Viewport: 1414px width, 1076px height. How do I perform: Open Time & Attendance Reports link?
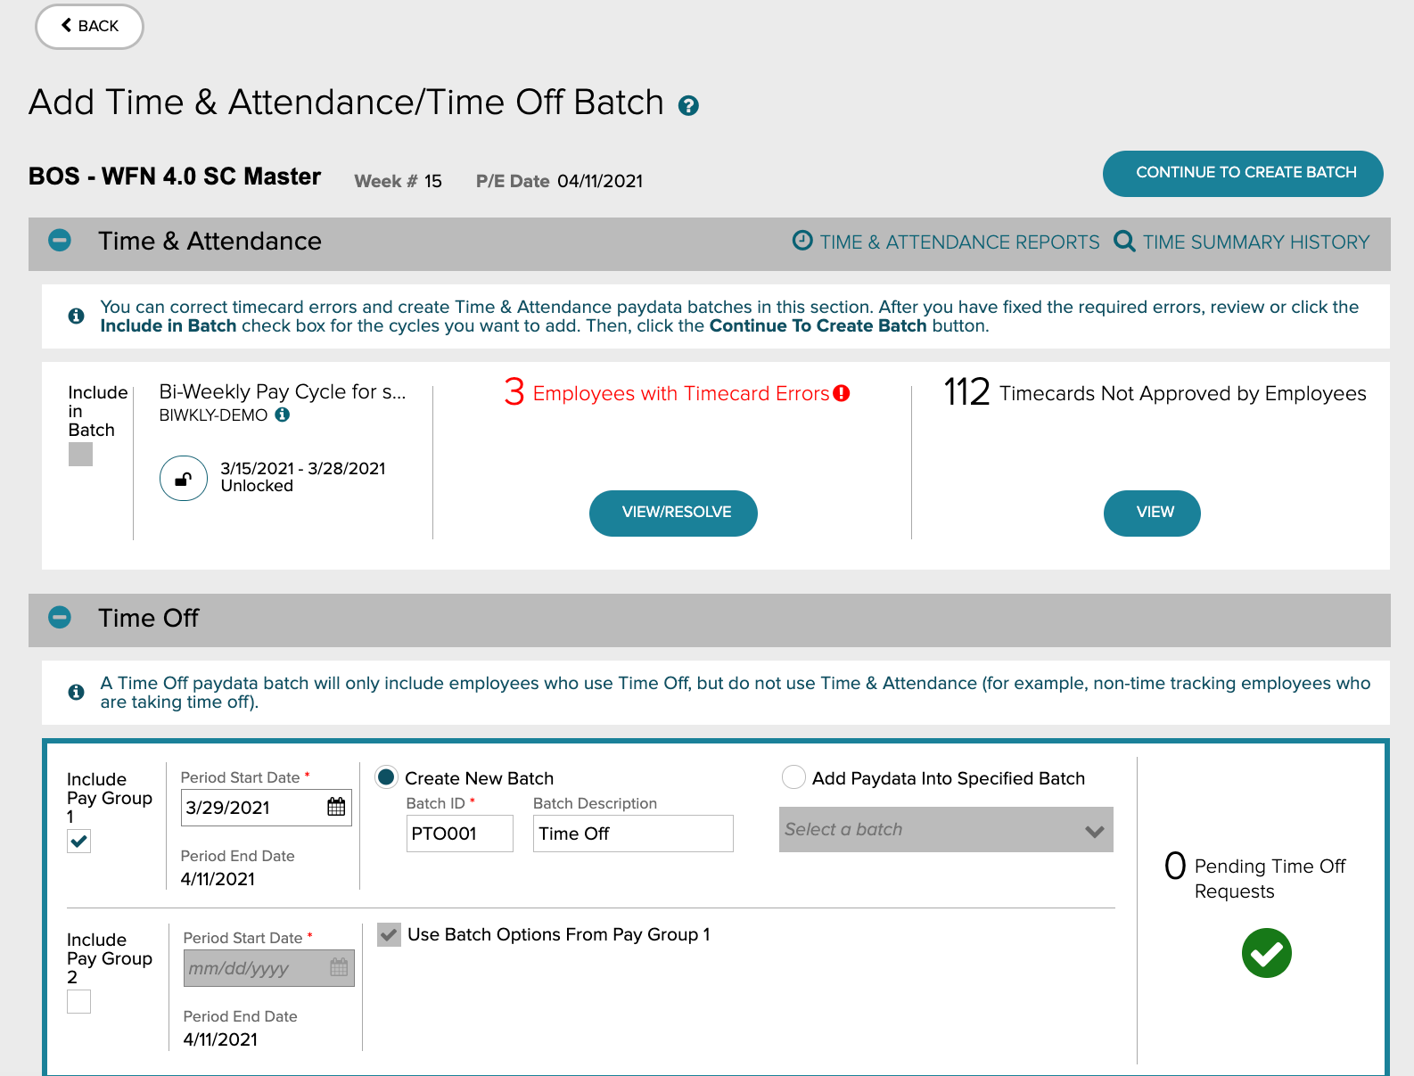pyautogui.click(x=959, y=242)
